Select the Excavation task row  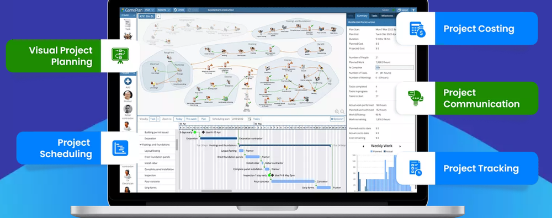pyautogui.click(x=157, y=139)
